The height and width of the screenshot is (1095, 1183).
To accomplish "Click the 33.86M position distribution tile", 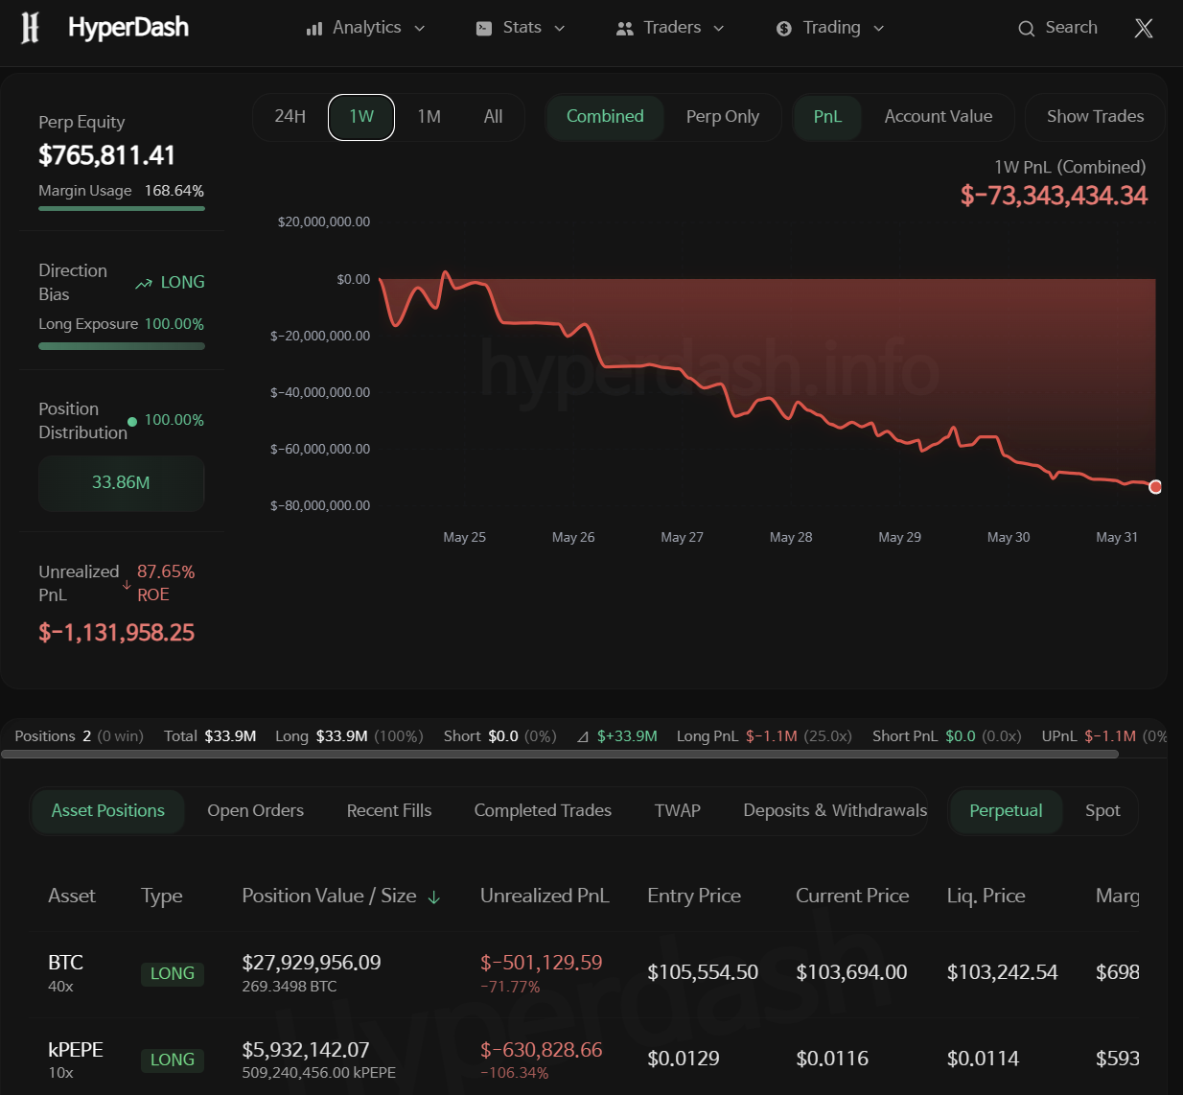I will coord(121,482).
